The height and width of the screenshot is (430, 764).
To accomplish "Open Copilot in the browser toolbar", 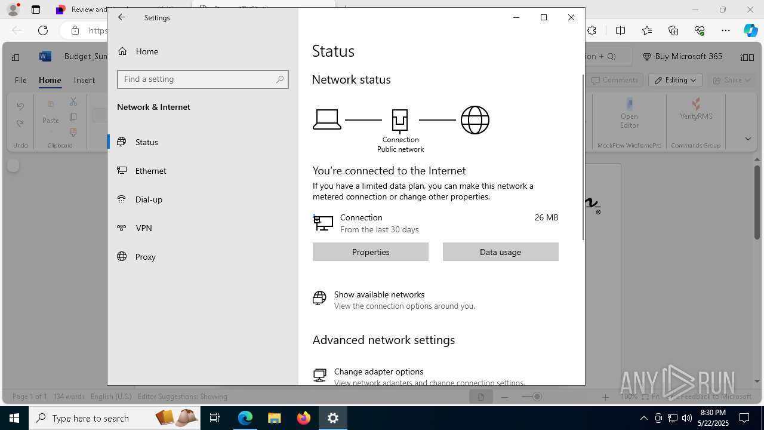I will tap(750, 30).
